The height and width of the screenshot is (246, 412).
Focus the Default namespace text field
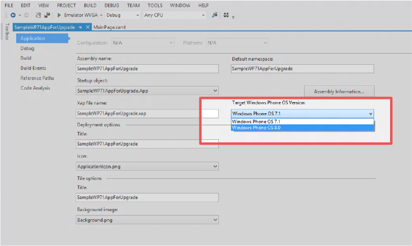point(302,68)
